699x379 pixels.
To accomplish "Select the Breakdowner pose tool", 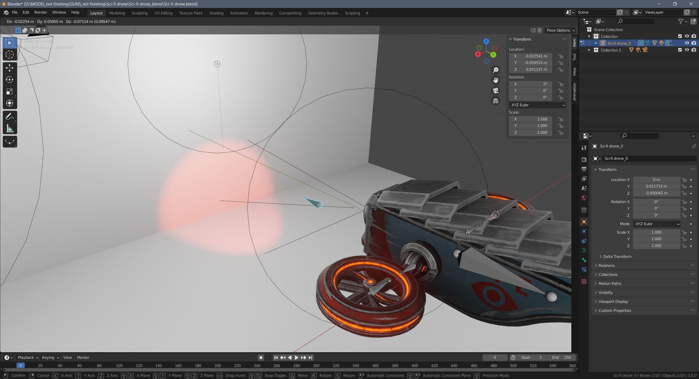I will [x=10, y=142].
